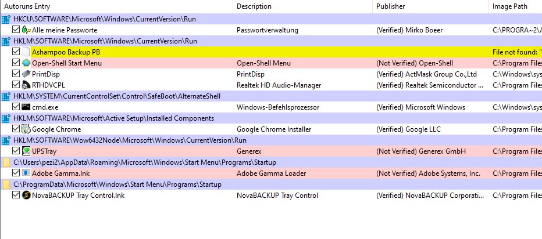Click the File not found image path

pyautogui.click(x=517, y=52)
